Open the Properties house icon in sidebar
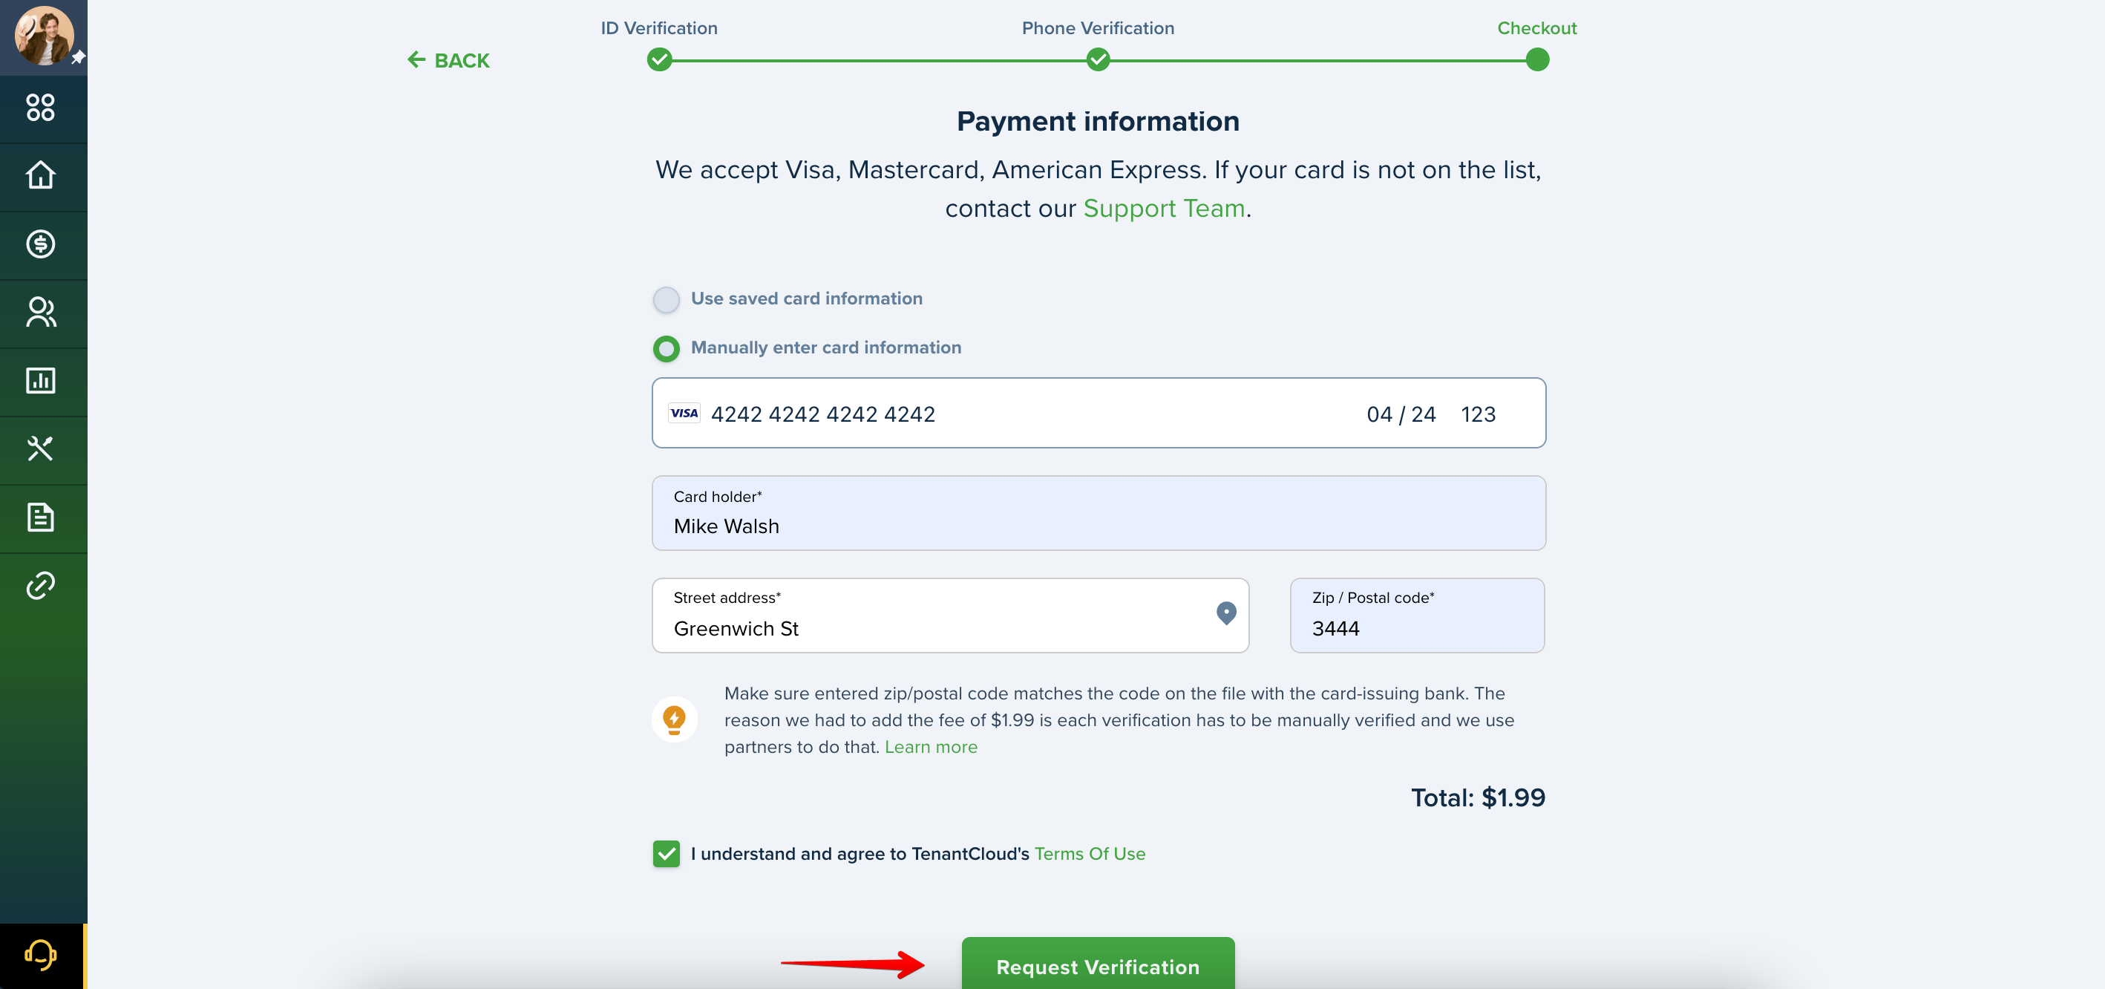 [x=40, y=175]
